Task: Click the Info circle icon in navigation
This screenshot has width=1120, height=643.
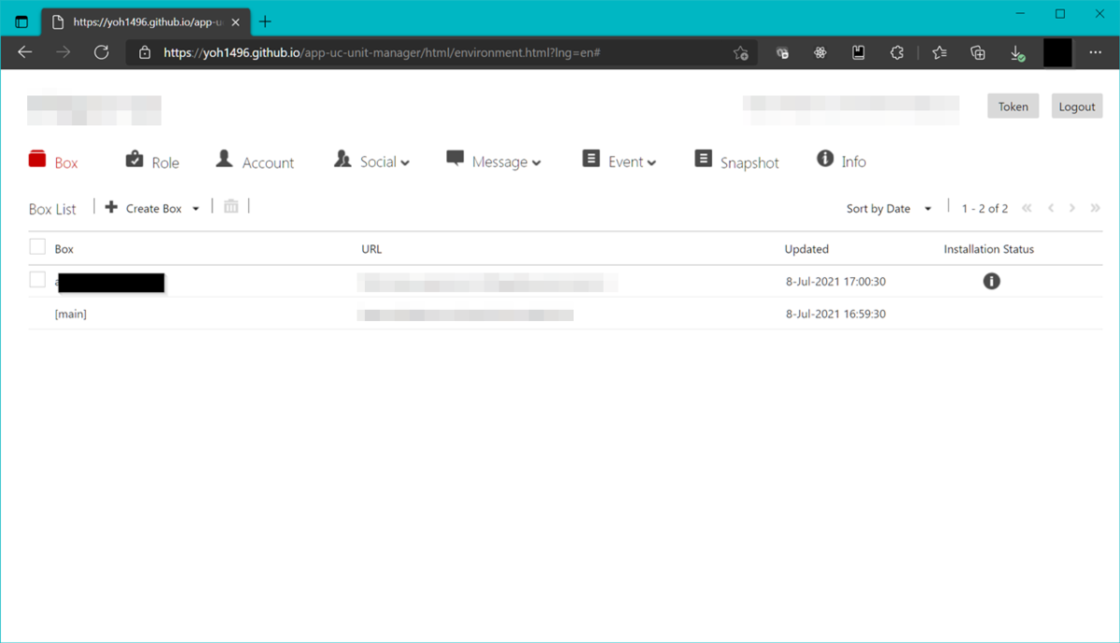Action: click(825, 159)
